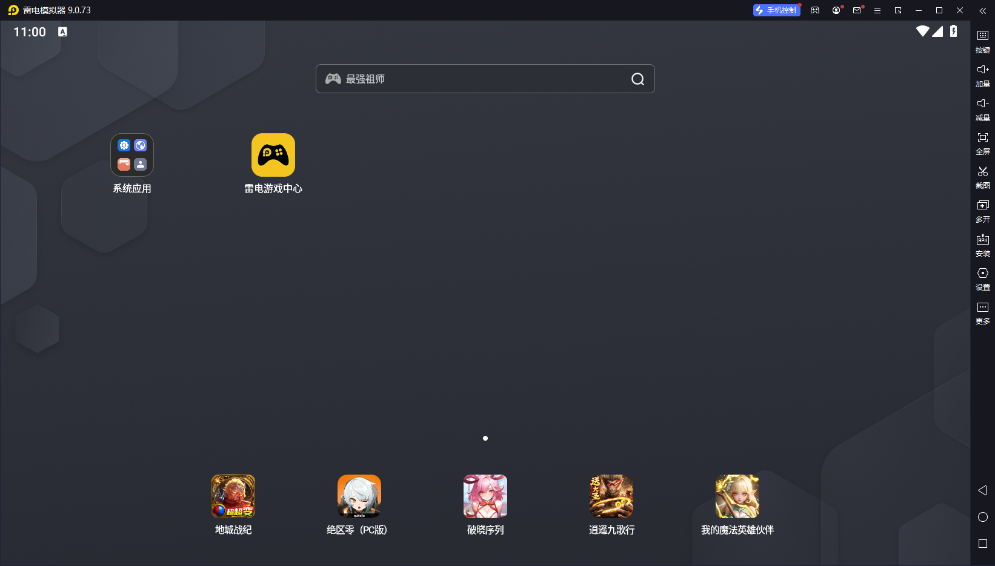Click the 11:00 clock in status bar
995x566 pixels.
tap(30, 32)
